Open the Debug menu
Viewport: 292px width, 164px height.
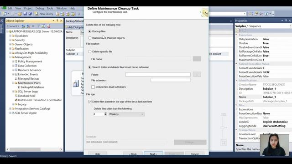(x=40, y=8)
